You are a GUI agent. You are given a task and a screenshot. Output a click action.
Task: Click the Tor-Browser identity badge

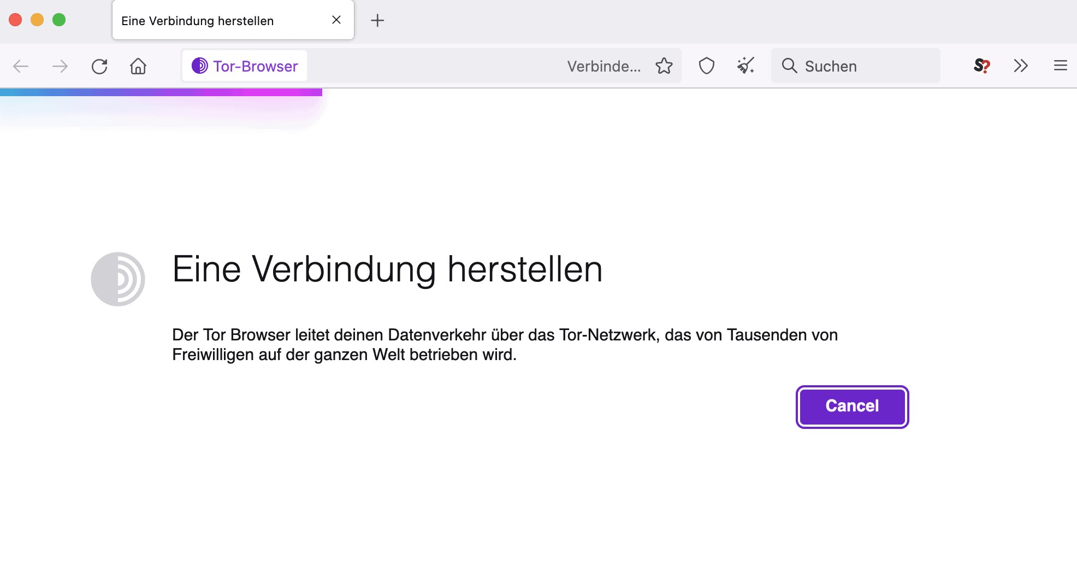click(x=245, y=66)
